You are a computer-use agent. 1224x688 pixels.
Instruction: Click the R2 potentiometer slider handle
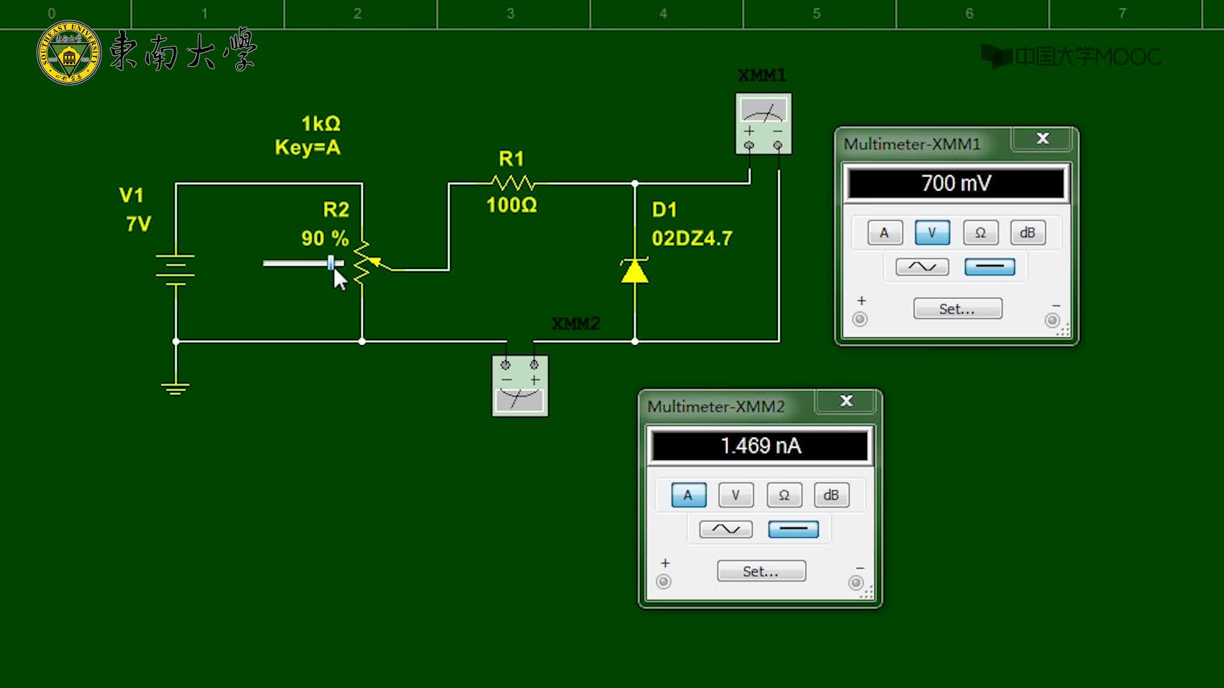[331, 262]
